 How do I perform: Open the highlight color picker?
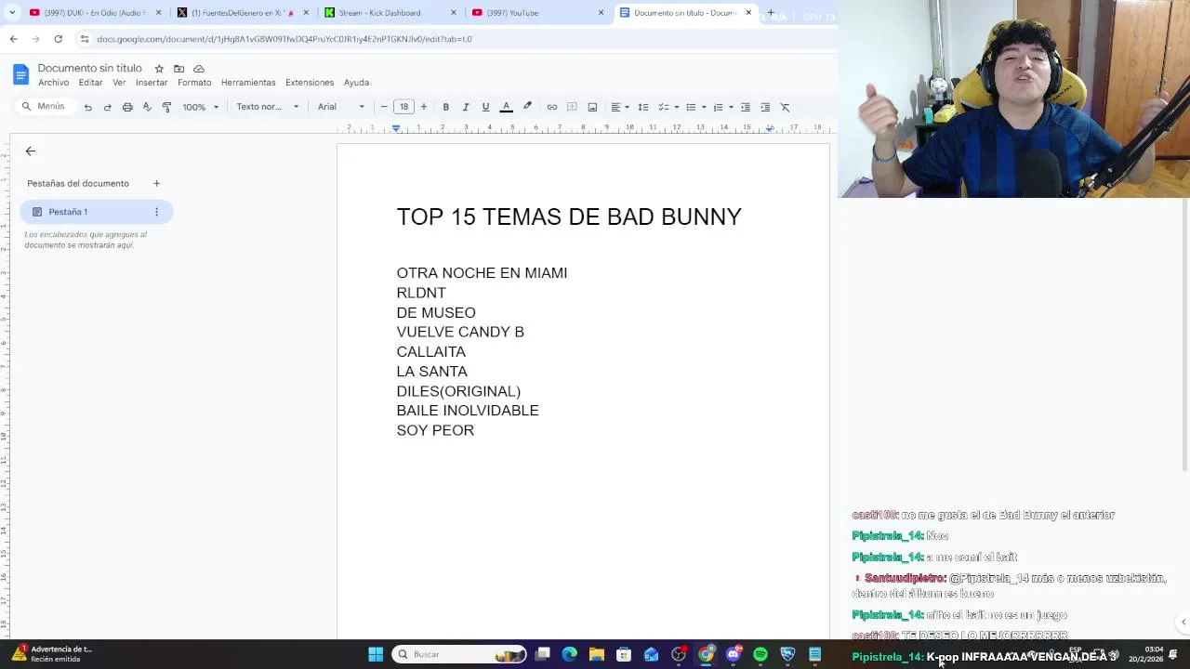[527, 107]
